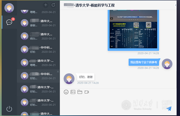Click the message bubble 我这里有个这个供参考
The height and width of the screenshot is (116, 180).
click(x=144, y=62)
